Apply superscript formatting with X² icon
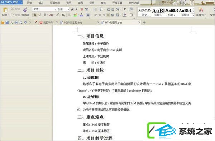The width and height of the screenshot is (215, 141). coord(58,15)
